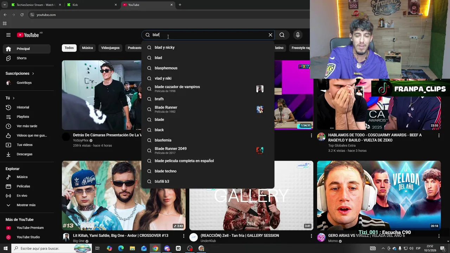This screenshot has width=450, height=253.
Task: Open the YouTube hamburger guide menu
Action: tap(8, 35)
